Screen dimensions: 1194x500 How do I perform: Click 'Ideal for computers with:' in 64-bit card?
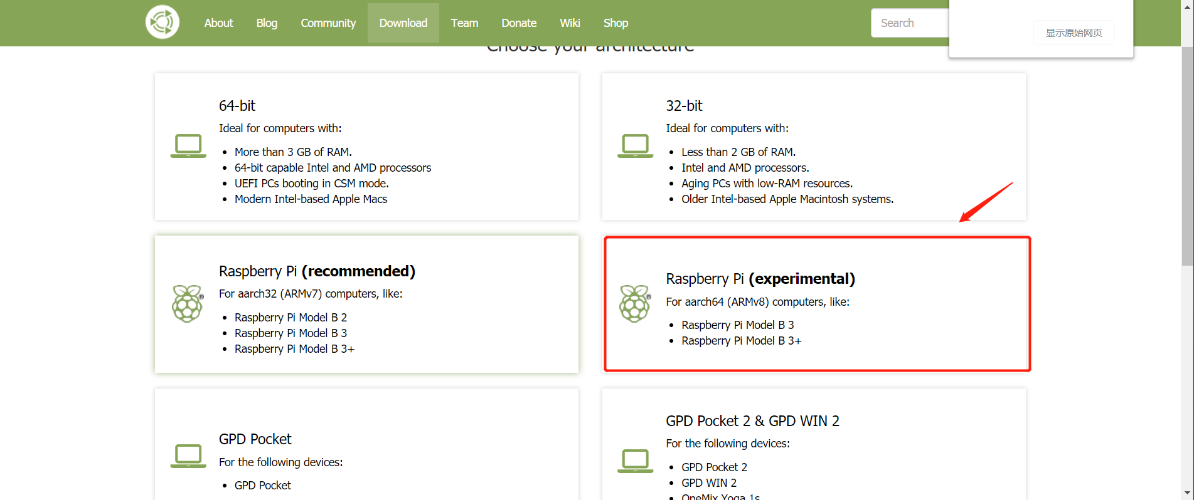pyautogui.click(x=280, y=128)
